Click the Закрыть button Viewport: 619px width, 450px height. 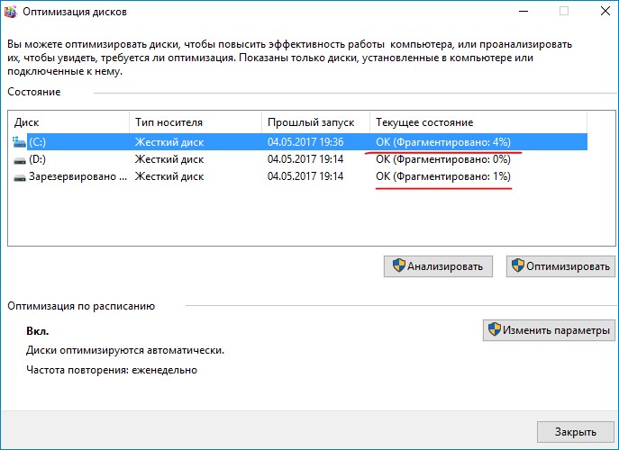coord(575,431)
